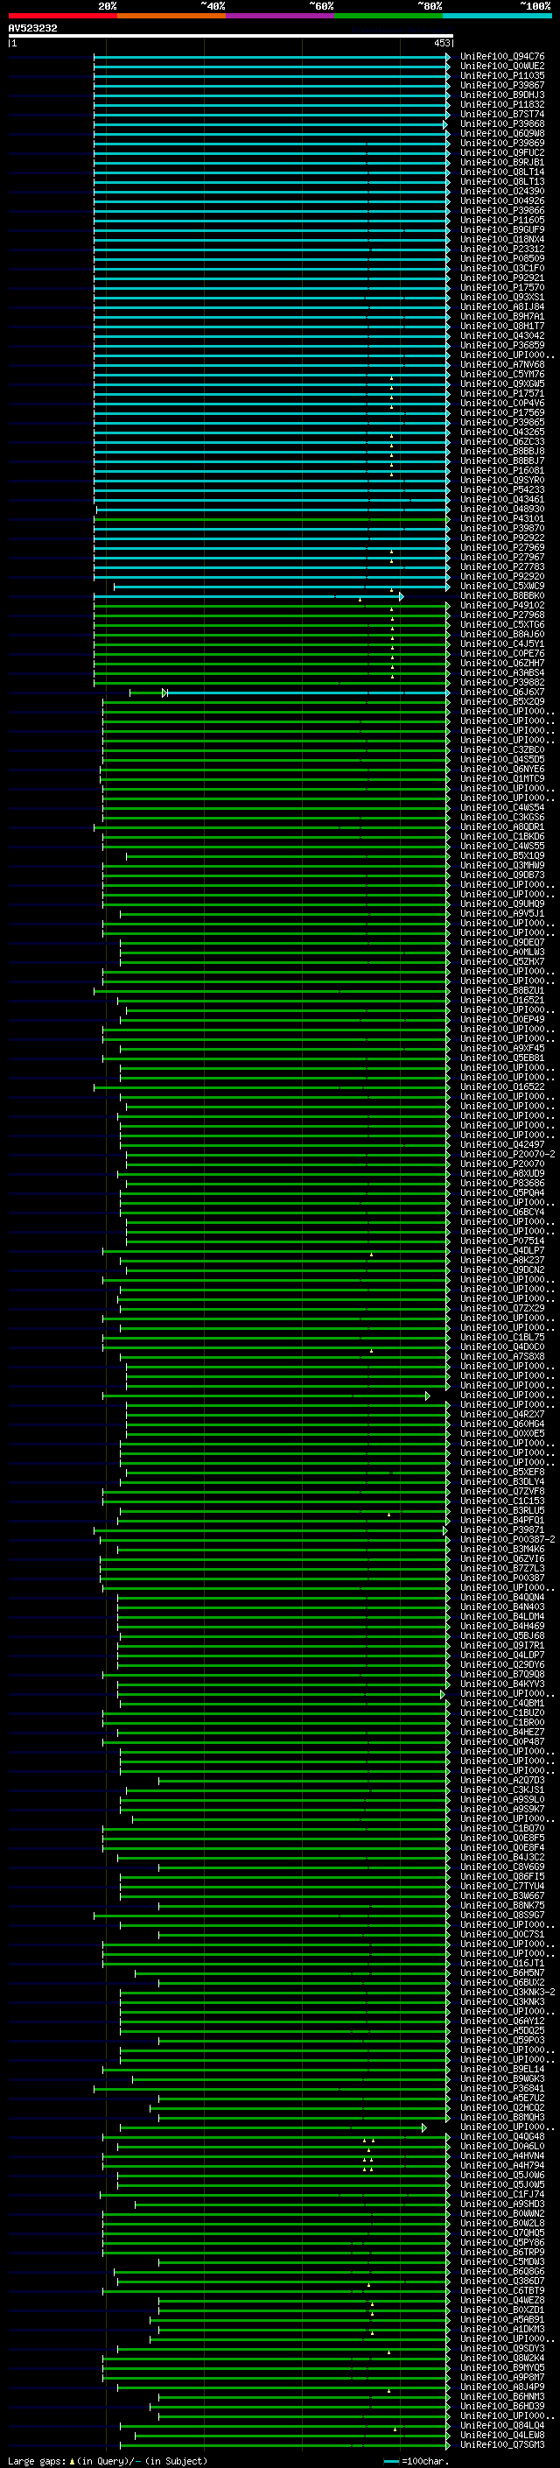The image size is (560, 2468).
Task: Click hit UniRef100_Q93XS1
Action: click(x=502, y=297)
